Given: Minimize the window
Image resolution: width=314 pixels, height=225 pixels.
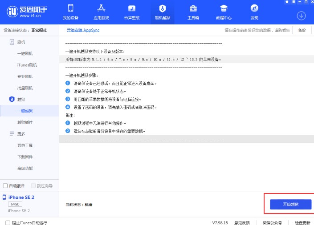Looking at the screenshot, I should [x=300, y=2].
